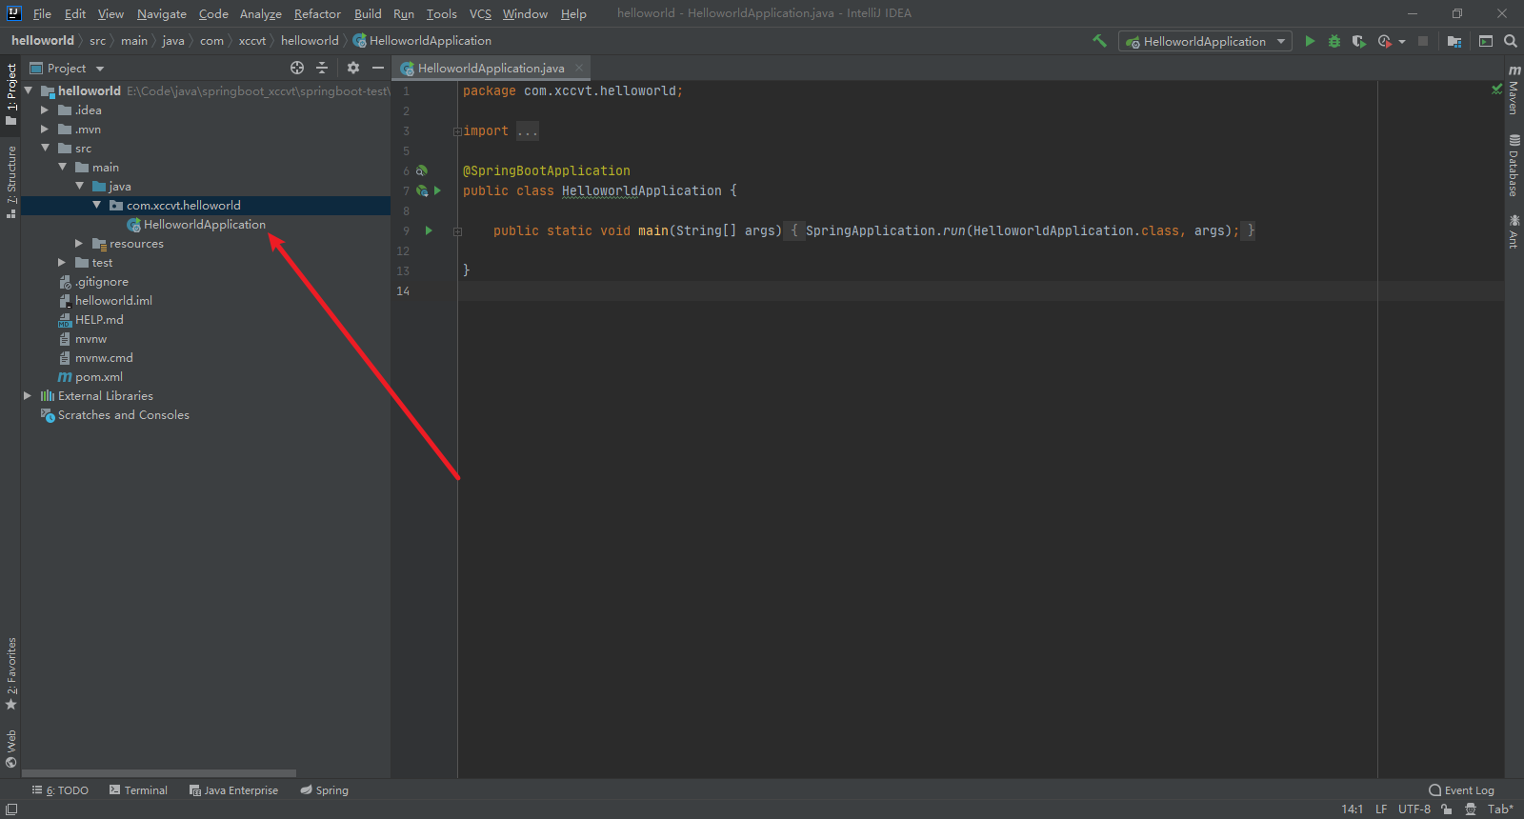This screenshot has height=819, width=1524.
Task: Run HelloworldApplication with the green play button
Action: [1310, 41]
